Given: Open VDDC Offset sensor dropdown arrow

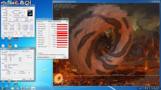Looking at the screenshot, I should click(x=49, y=44).
